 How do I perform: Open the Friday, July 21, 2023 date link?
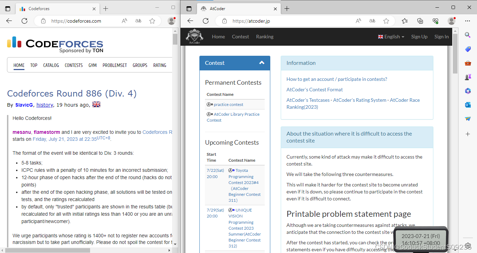point(71,139)
